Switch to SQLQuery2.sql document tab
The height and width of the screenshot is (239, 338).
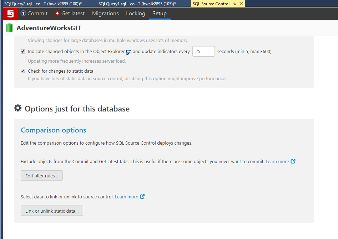tap(43, 4)
